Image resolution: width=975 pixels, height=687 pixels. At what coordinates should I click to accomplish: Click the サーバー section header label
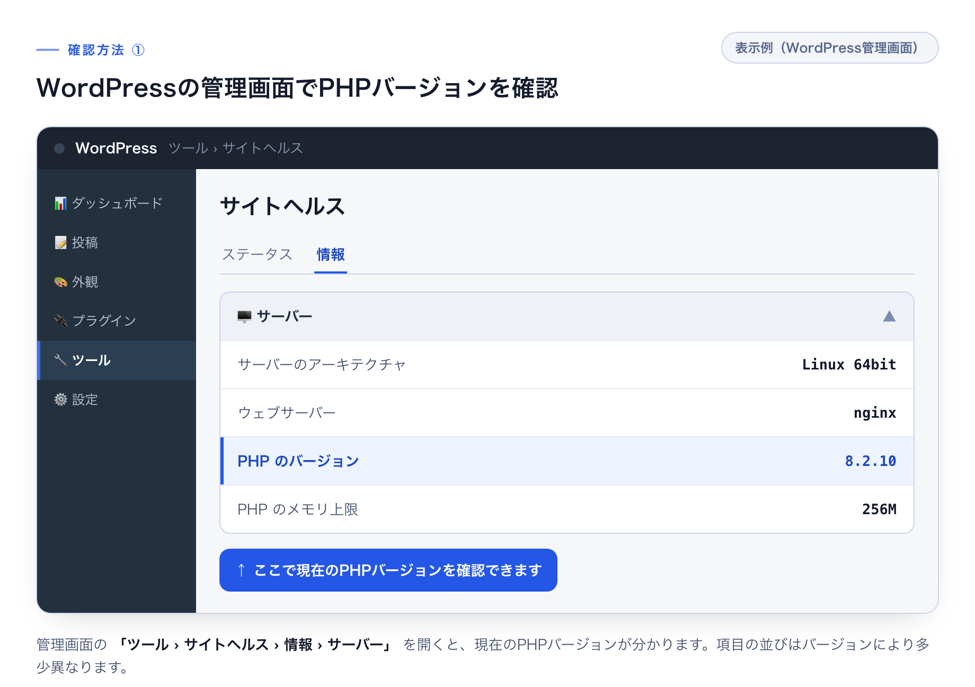(x=285, y=317)
